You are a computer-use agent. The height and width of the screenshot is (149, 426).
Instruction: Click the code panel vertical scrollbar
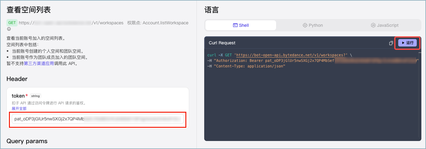tap(419, 93)
